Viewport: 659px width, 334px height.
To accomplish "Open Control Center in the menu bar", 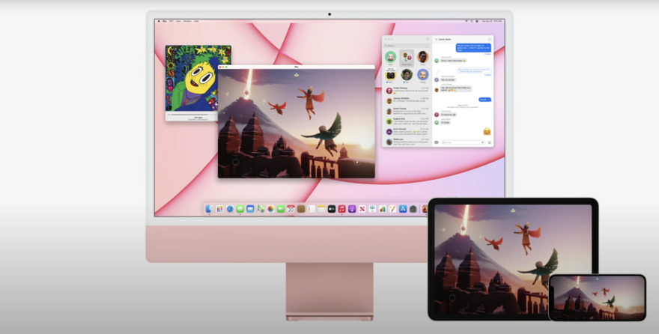I will 477,21.
